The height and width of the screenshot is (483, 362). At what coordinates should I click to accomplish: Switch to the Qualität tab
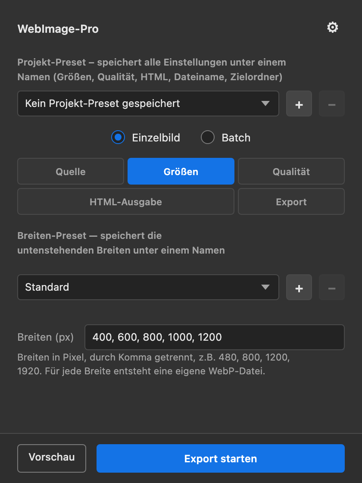coord(291,171)
